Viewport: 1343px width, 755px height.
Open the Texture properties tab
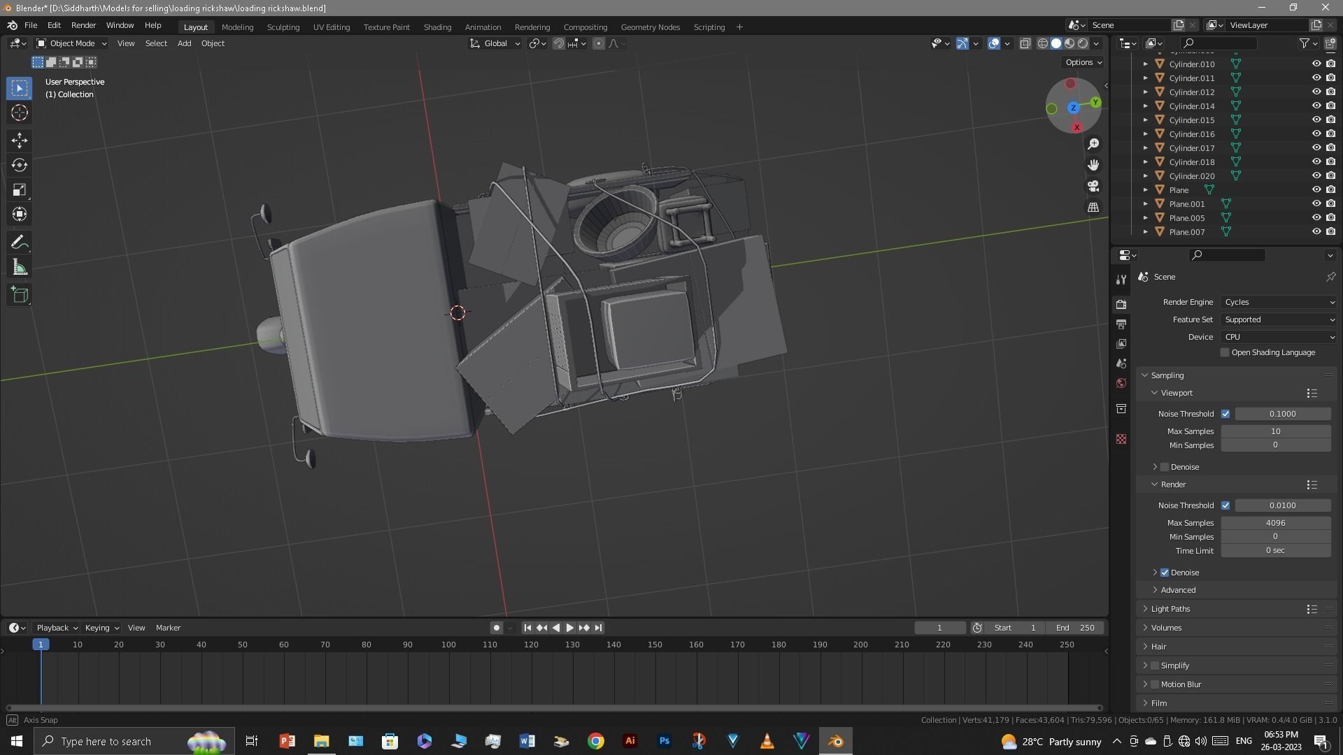(x=1121, y=439)
